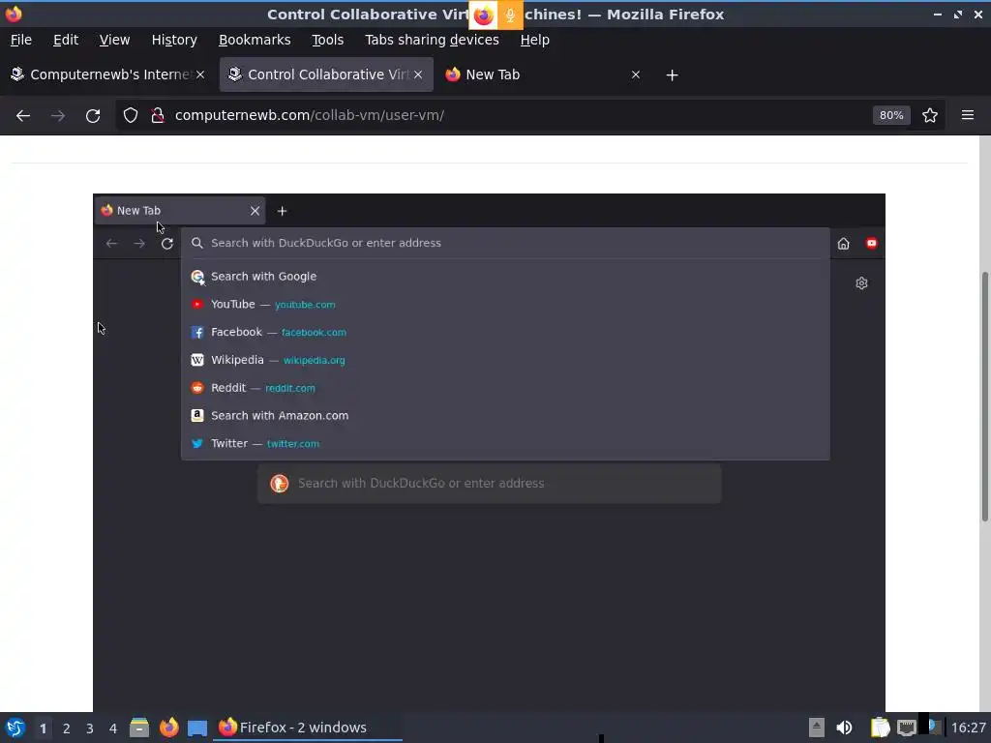The height and width of the screenshot is (743, 991).
Task: Switch to workspace 3
Action: coord(90,728)
